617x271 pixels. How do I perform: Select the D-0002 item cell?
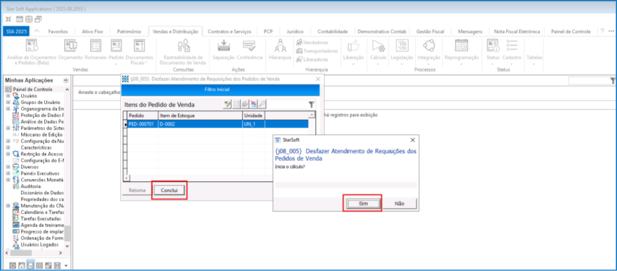point(200,124)
